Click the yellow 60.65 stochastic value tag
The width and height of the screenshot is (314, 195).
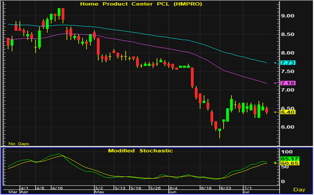pos(287,163)
